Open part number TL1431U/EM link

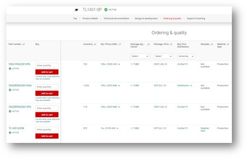pos(16,128)
